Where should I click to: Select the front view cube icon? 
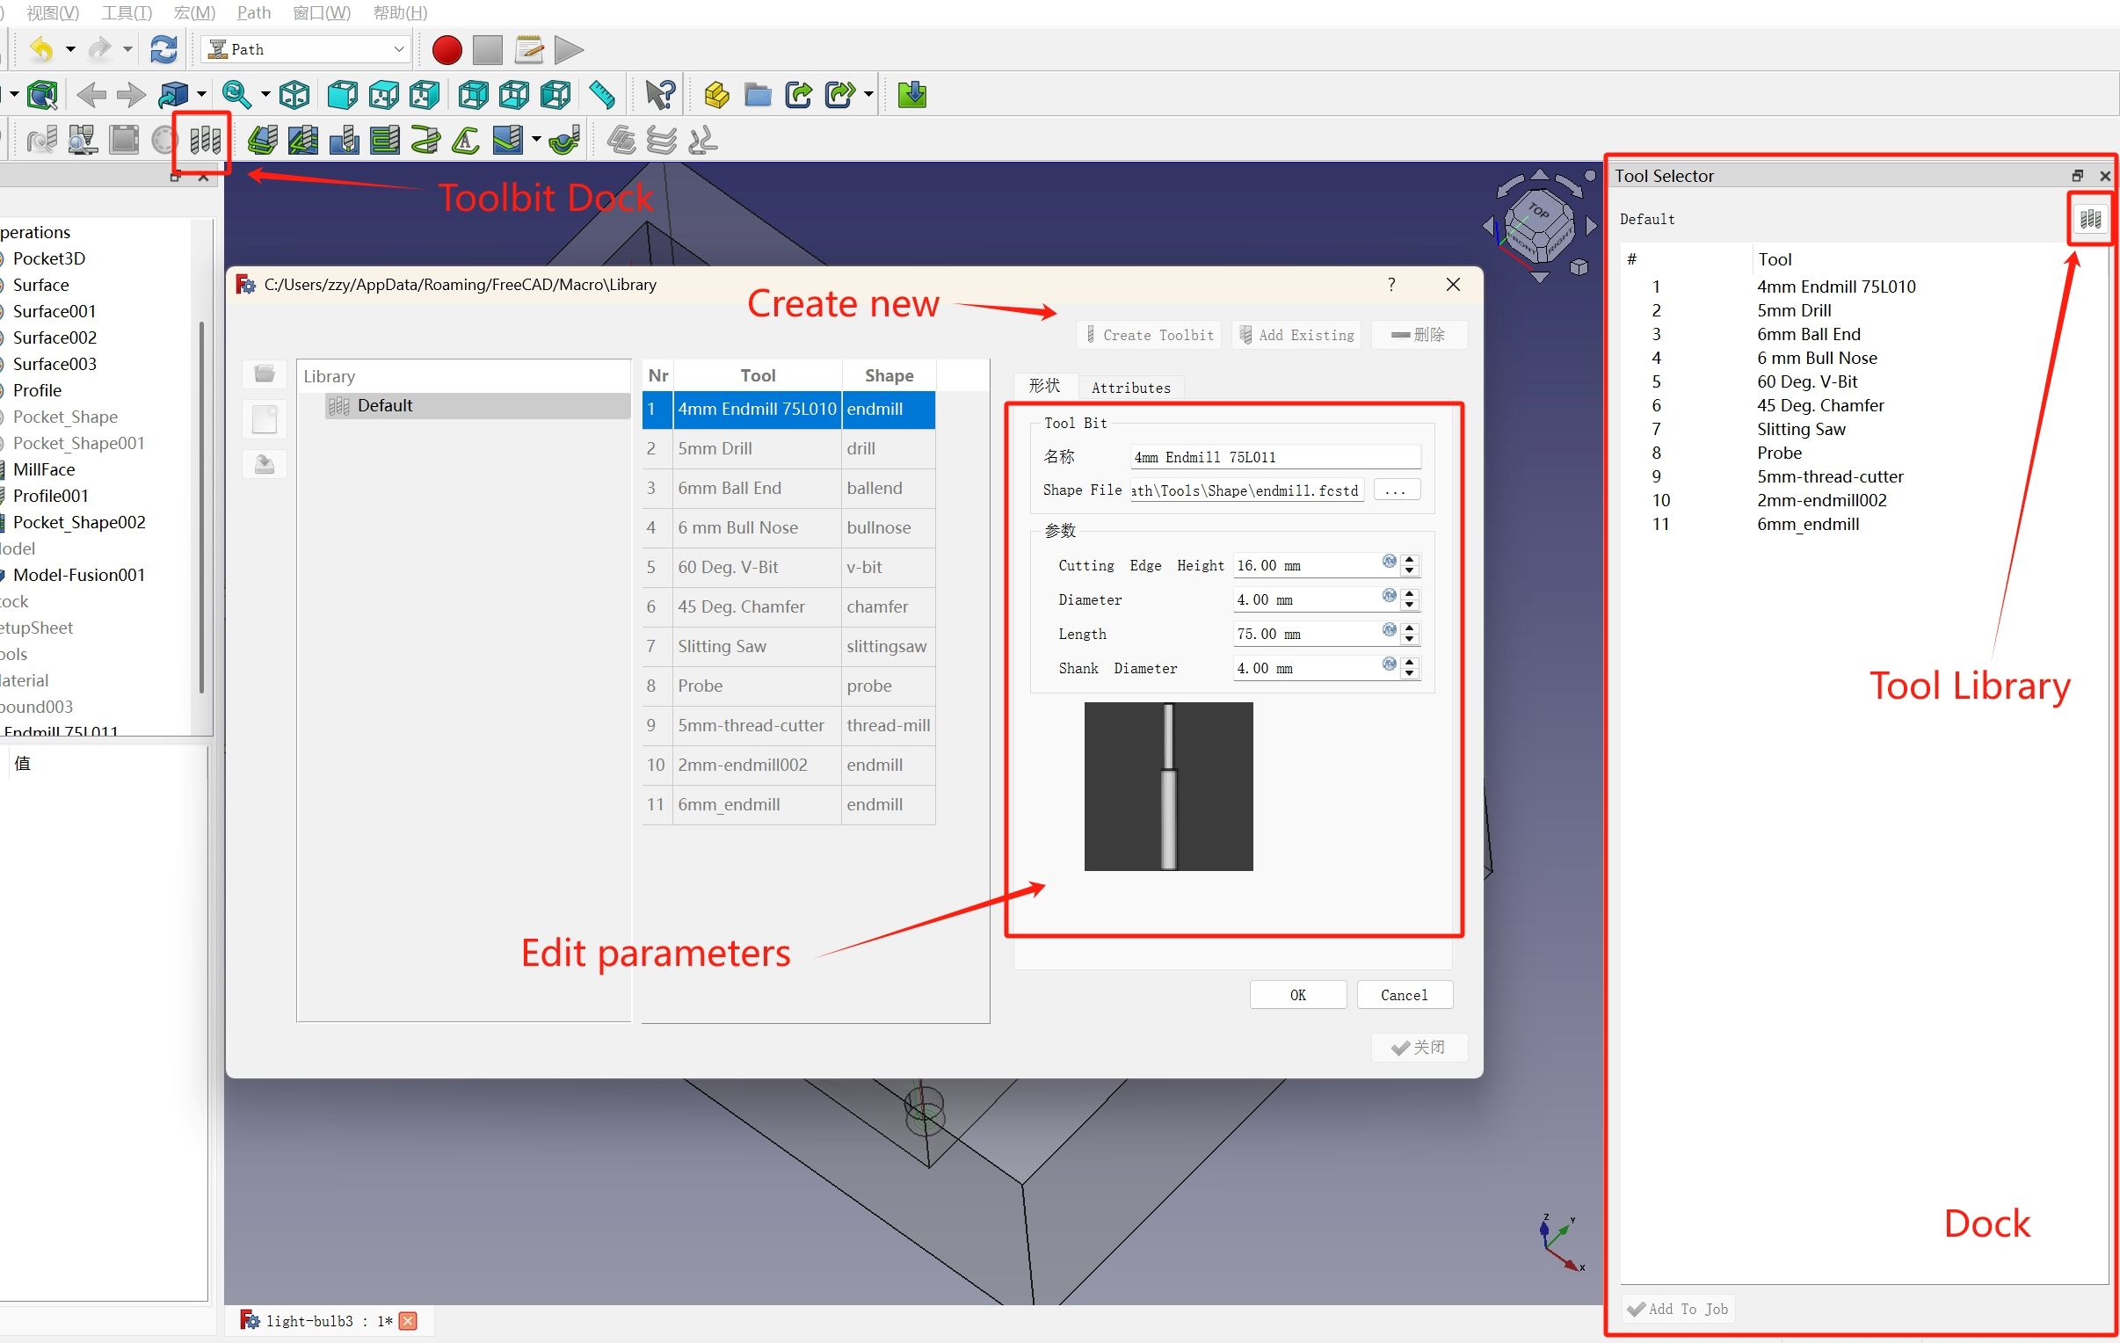click(343, 94)
